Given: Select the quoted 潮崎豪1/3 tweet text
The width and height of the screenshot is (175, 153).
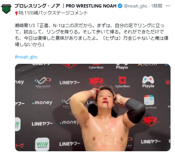Looking at the screenshot, I should point(92,35).
